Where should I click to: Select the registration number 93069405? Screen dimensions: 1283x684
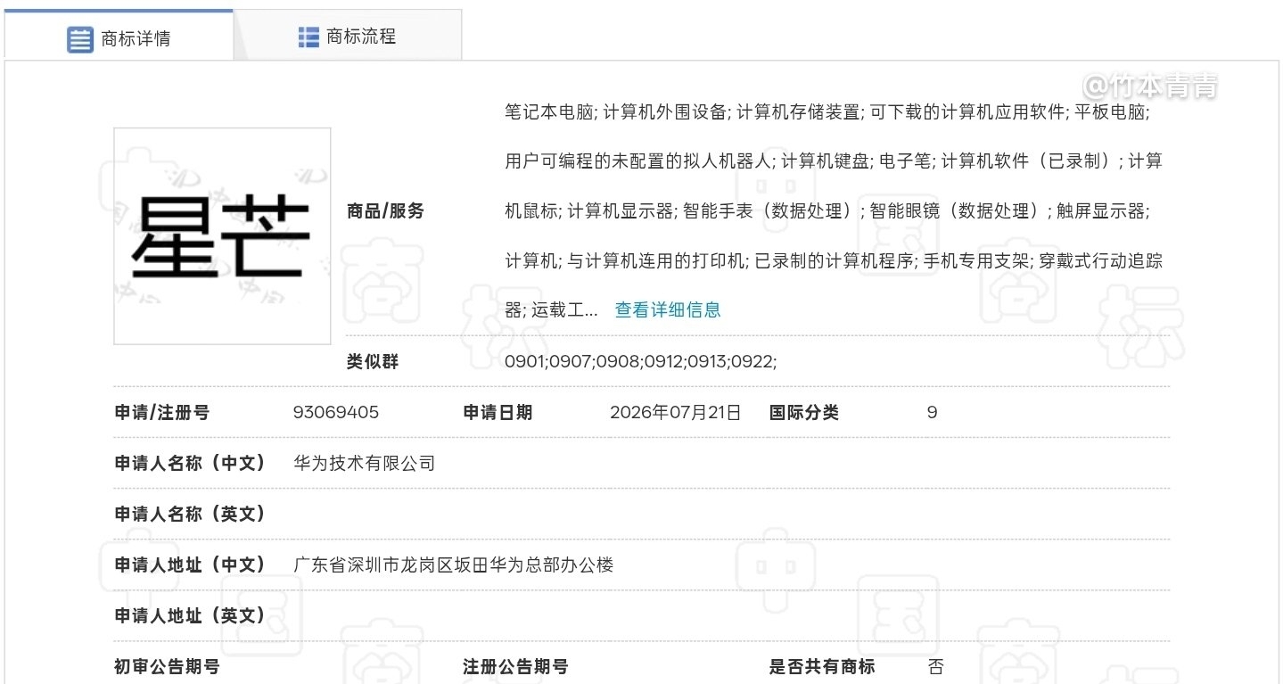coord(336,412)
